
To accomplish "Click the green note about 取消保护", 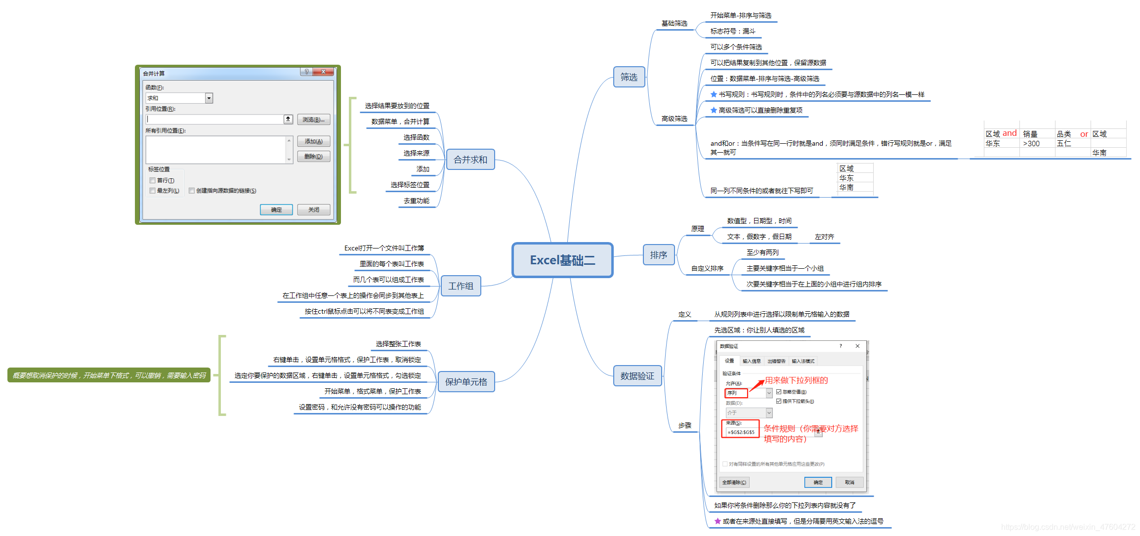I will pos(109,375).
